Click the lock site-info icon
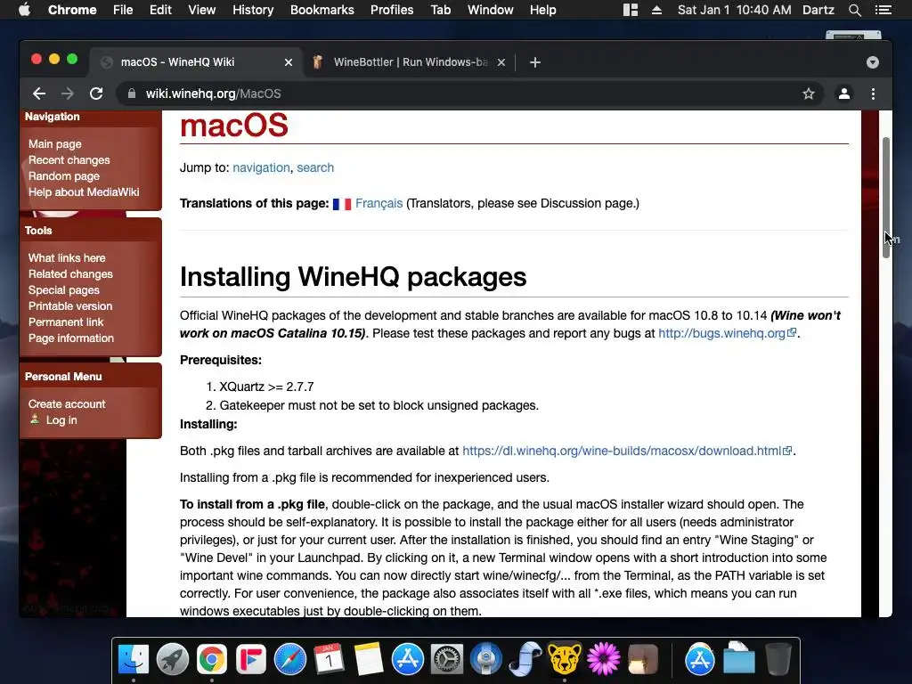Viewport: 912px width, 684px height. (x=132, y=94)
